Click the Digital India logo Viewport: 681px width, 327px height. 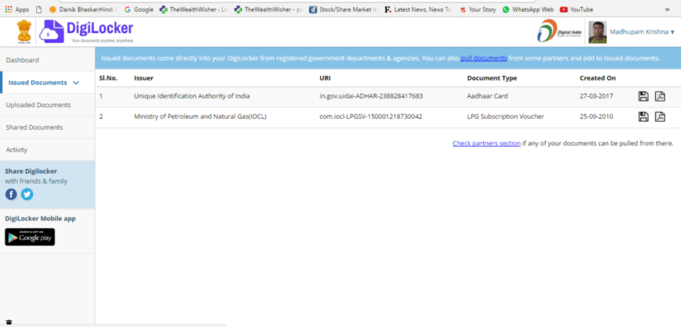pyautogui.click(x=560, y=31)
